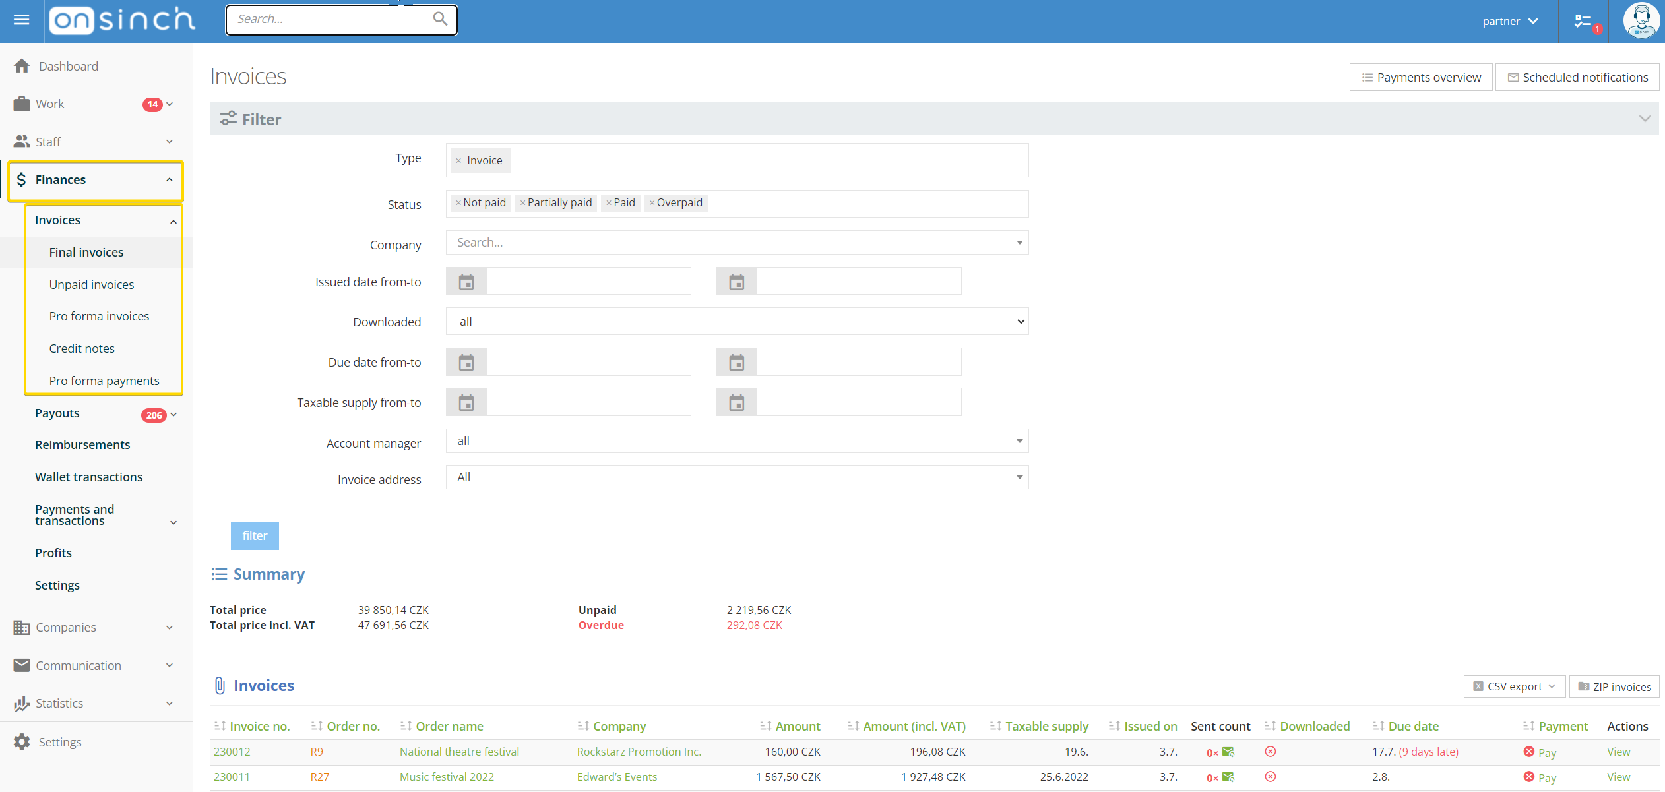
Task: Click the send envelope icon for invoice 230012
Action: click(1228, 751)
